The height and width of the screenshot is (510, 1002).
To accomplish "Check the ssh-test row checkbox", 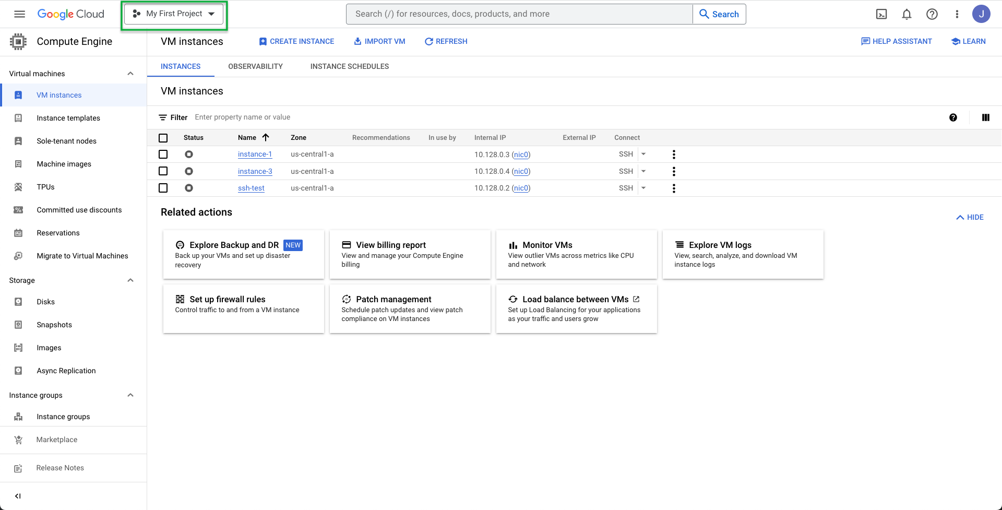I will pyautogui.click(x=163, y=188).
